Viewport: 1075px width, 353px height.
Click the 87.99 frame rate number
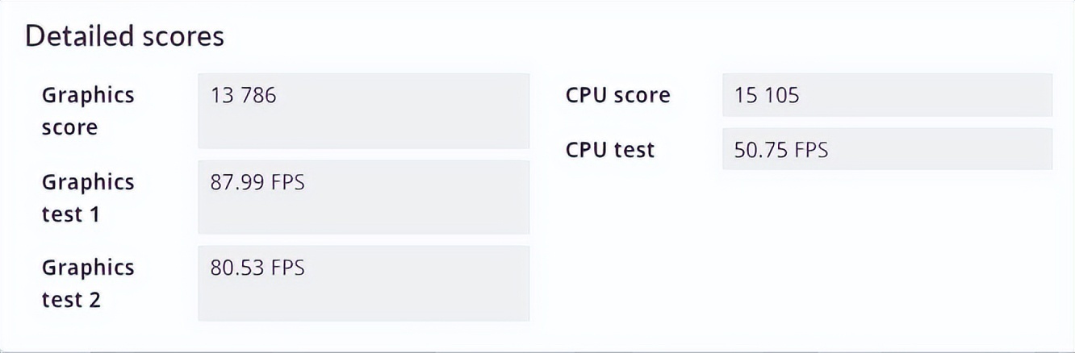235,182
